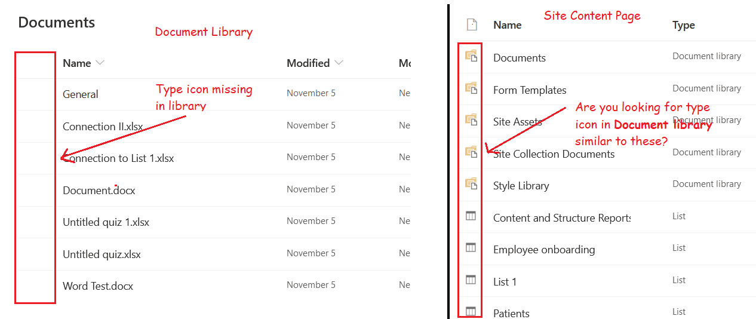
Task: Click the Document library type for Site Assets
Action: 706,120
